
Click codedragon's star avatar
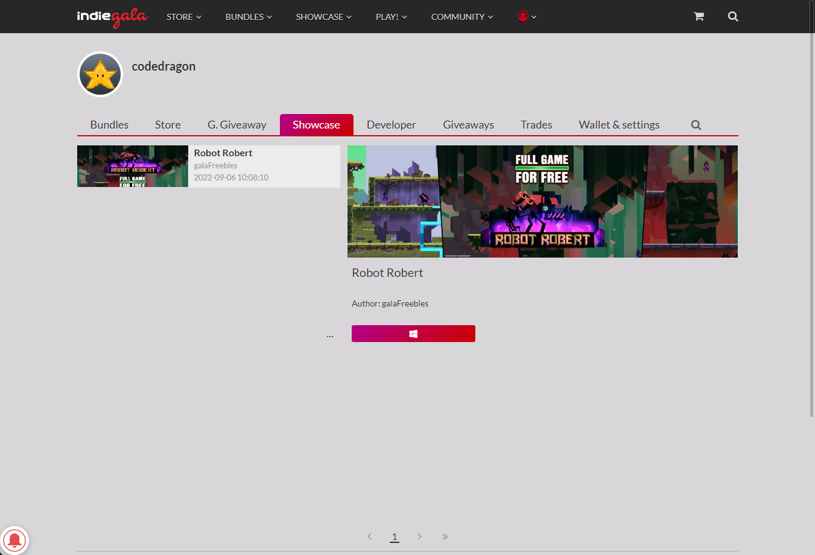click(x=100, y=74)
